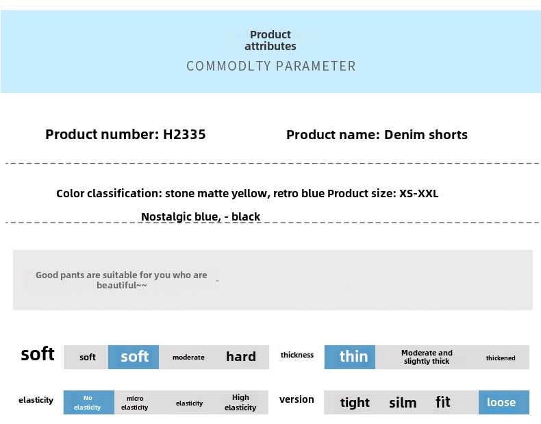Click the "thickness" row label
Image resolution: width=541 pixels, height=424 pixels.
coord(297,355)
